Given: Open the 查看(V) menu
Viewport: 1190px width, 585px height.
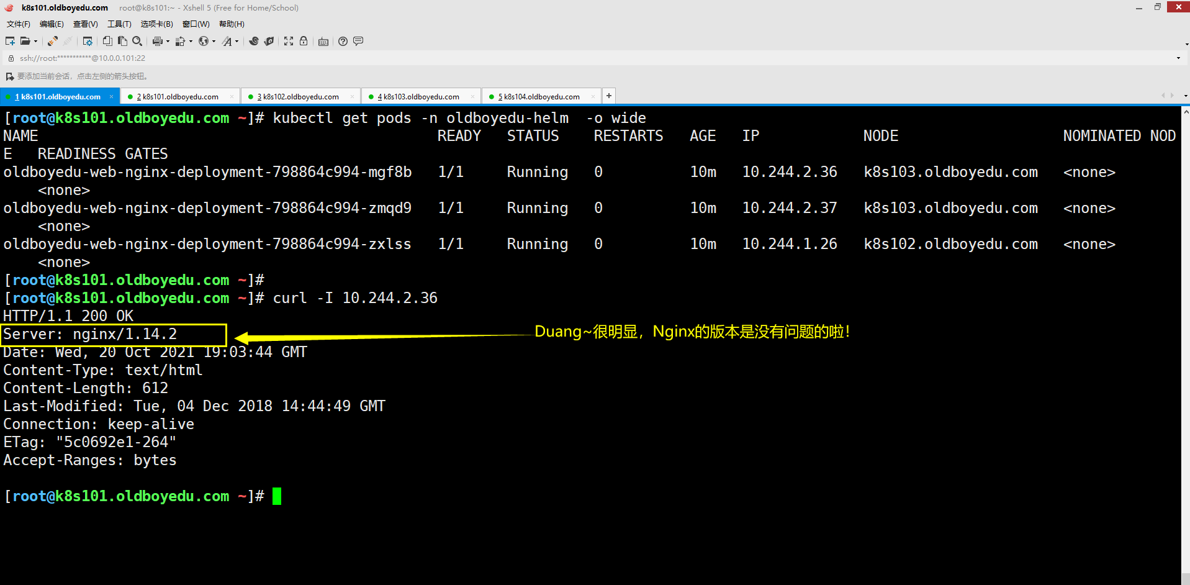Looking at the screenshot, I should (x=85, y=24).
